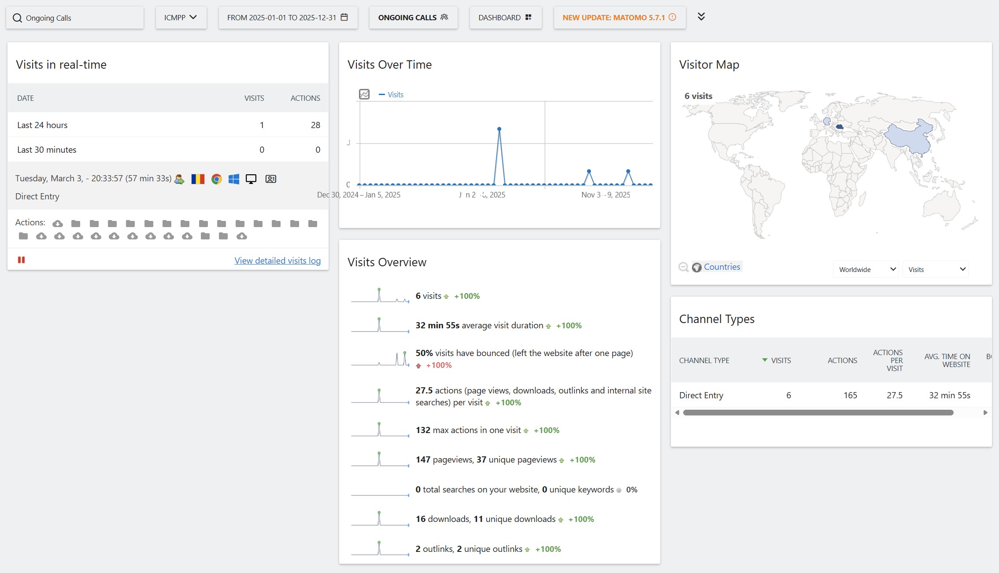Click the Channel Types horizontal scrollbar

(x=818, y=413)
